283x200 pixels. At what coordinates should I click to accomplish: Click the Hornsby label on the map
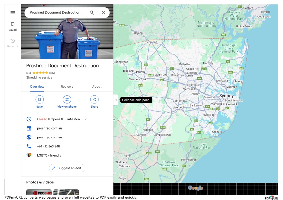click(208, 63)
